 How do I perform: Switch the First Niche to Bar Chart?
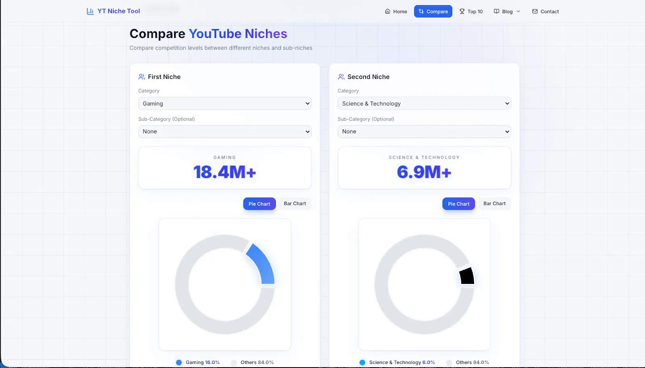pos(295,204)
